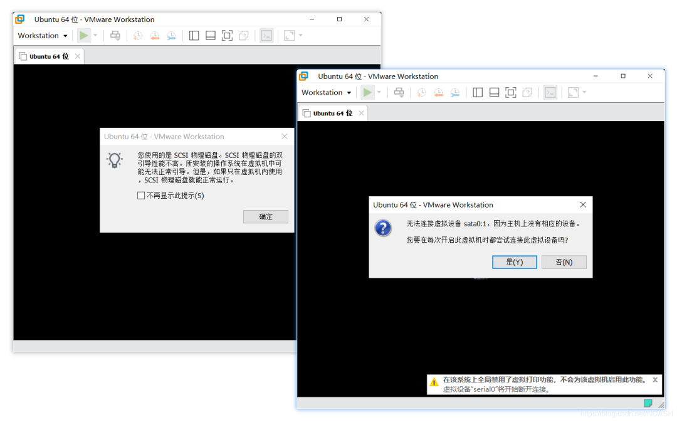Click console view icon in the front window

(x=550, y=92)
